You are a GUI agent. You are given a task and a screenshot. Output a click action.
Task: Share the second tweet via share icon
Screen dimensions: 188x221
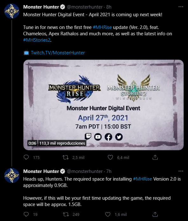pos(155,214)
